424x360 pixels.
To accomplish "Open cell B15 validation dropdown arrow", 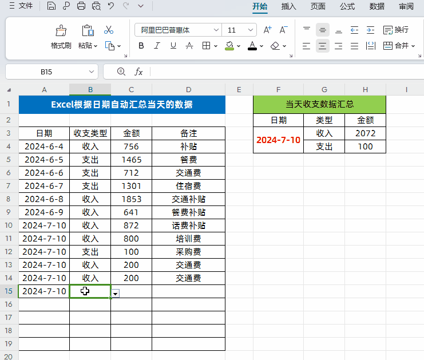I will click(116, 294).
